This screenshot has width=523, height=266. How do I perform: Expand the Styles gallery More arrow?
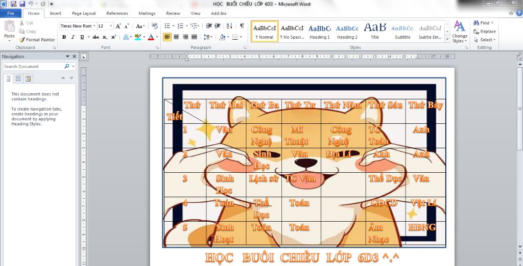[x=447, y=39]
